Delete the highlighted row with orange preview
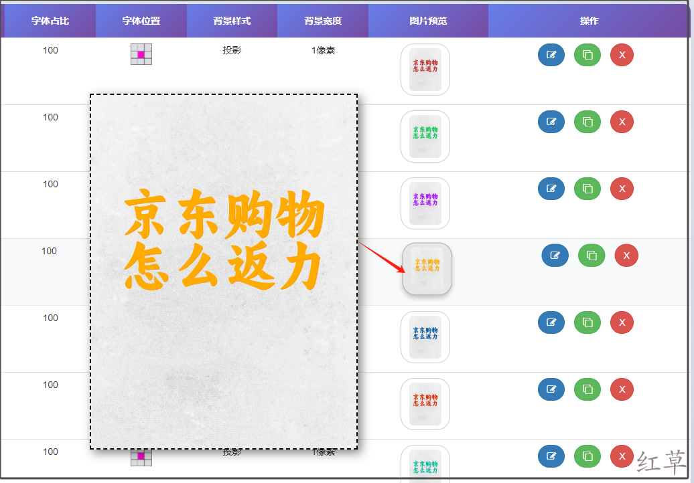694x483 pixels. coord(626,256)
